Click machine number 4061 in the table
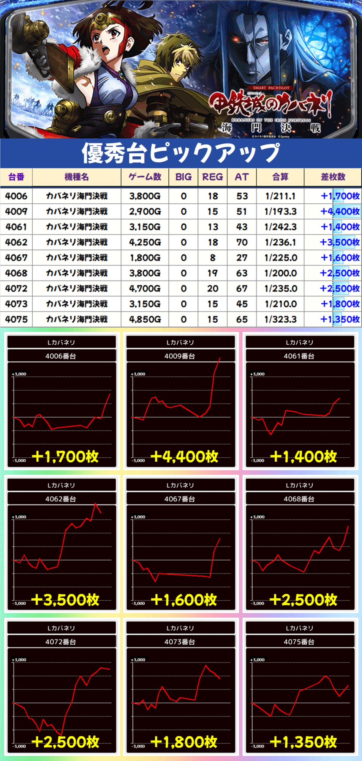Viewport: 362px width, 761px height. coord(16,227)
